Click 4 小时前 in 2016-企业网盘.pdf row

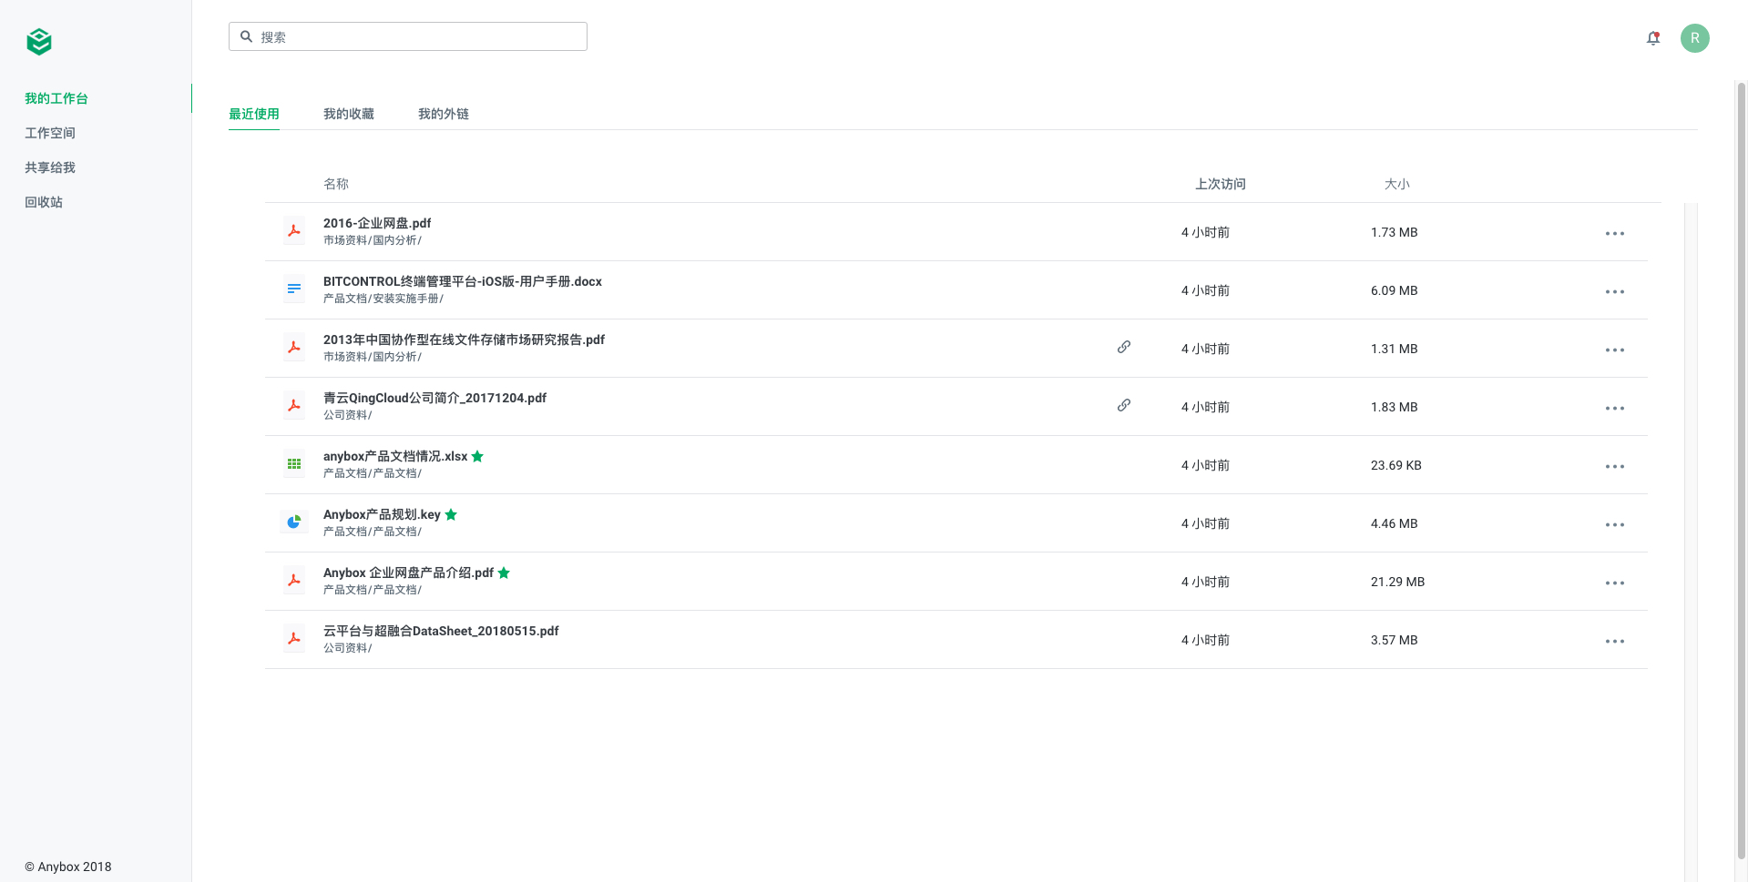click(1205, 232)
